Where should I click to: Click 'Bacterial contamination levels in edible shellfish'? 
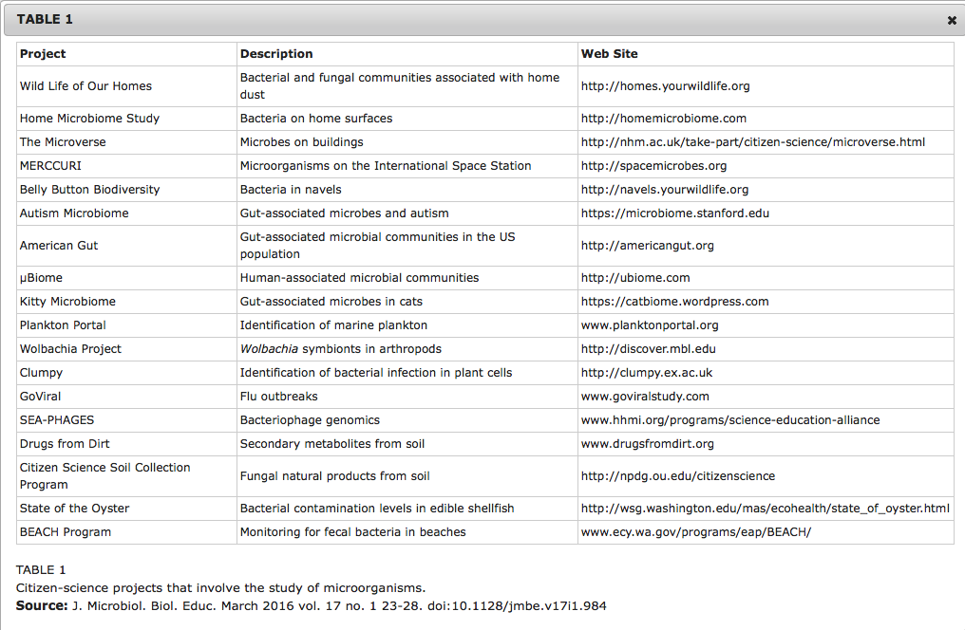tap(377, 509)
